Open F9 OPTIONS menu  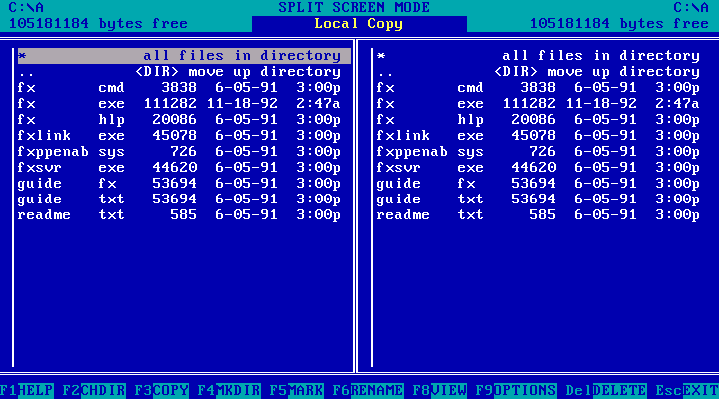point(516,390)
